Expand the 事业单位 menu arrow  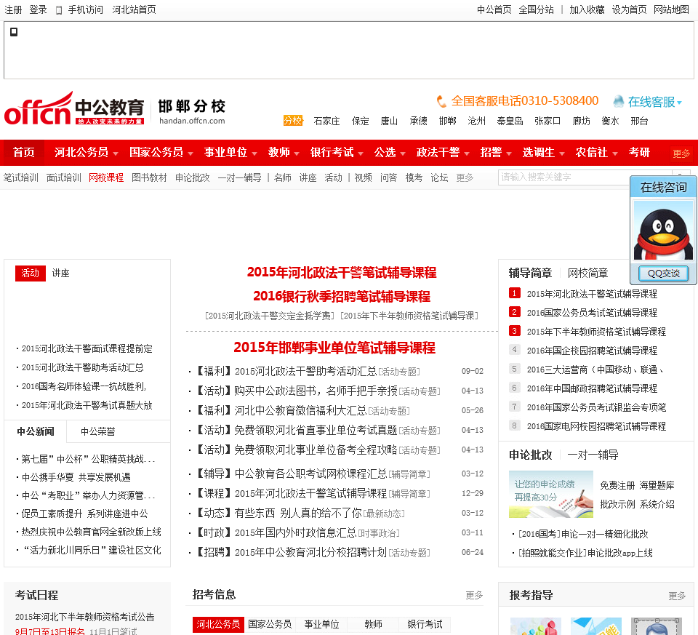coord(254,153)
